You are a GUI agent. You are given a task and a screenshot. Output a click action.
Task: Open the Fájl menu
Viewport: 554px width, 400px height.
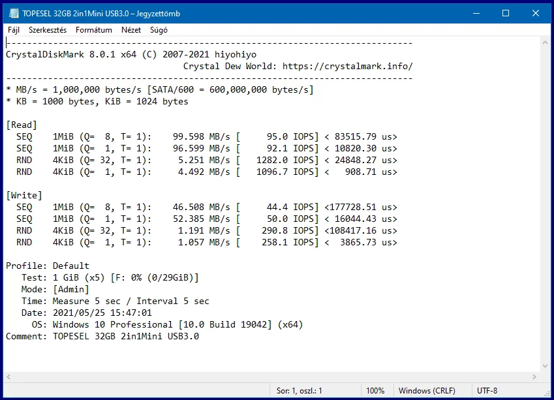coord(14,30)
